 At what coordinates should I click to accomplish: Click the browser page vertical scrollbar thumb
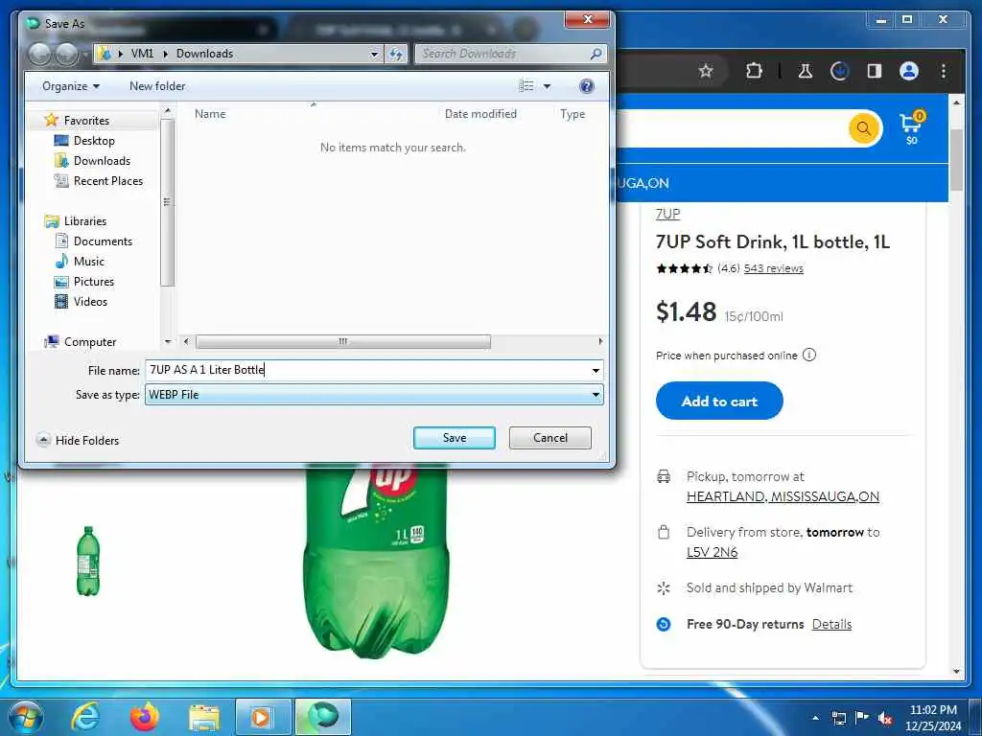pos(956,160)
